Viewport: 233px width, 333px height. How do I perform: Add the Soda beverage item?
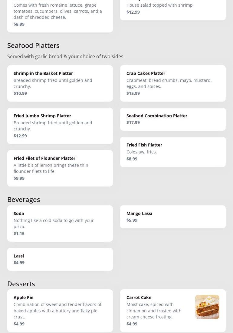point(60,223)
